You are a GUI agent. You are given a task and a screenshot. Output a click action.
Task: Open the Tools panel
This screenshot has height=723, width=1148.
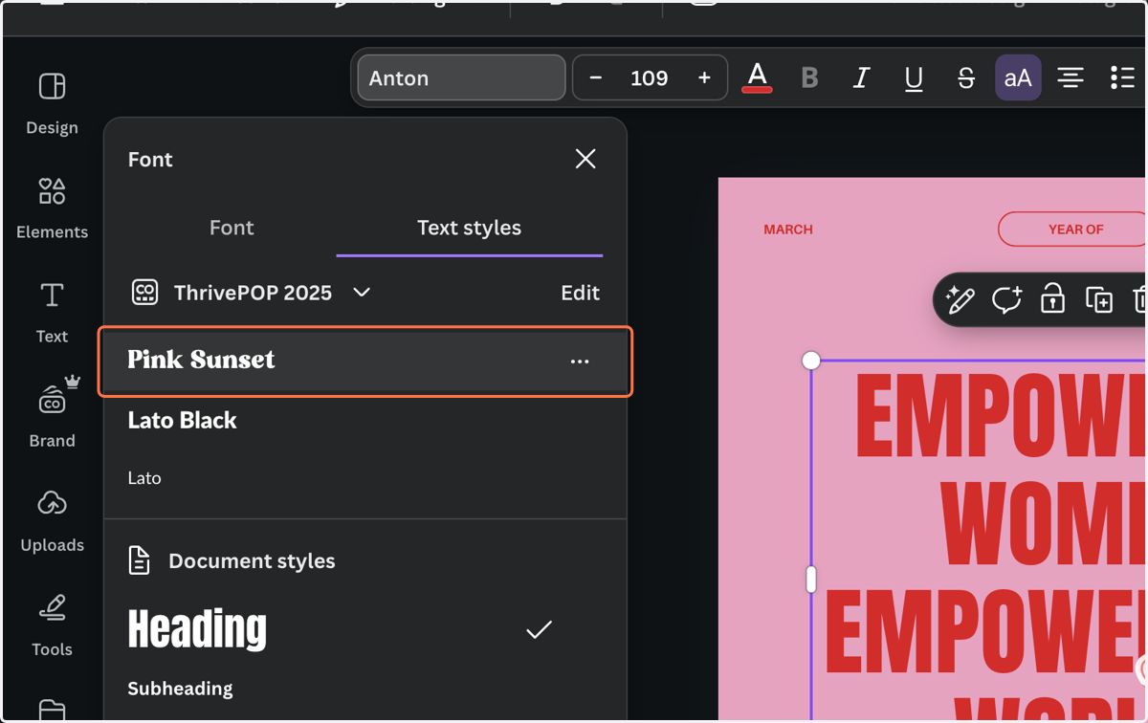click(52, 624)
